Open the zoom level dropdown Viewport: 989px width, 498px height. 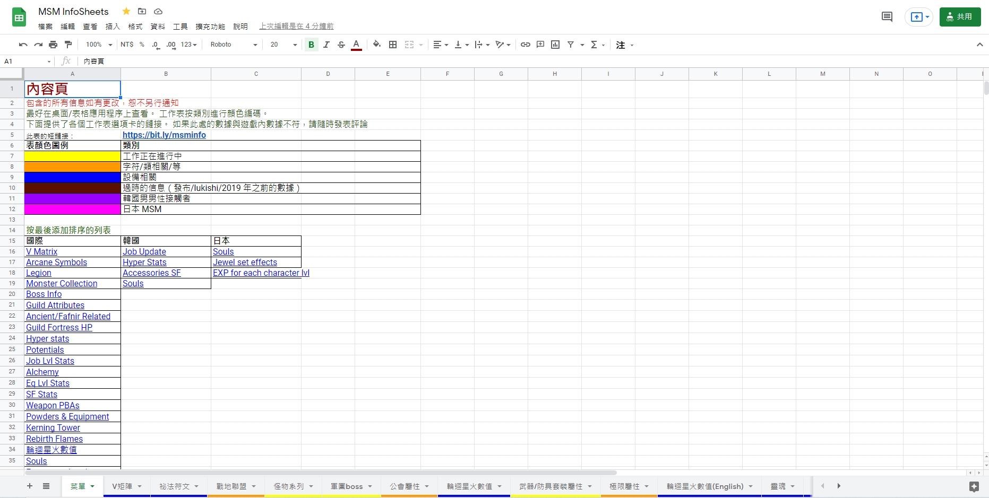tap(97, 45)
